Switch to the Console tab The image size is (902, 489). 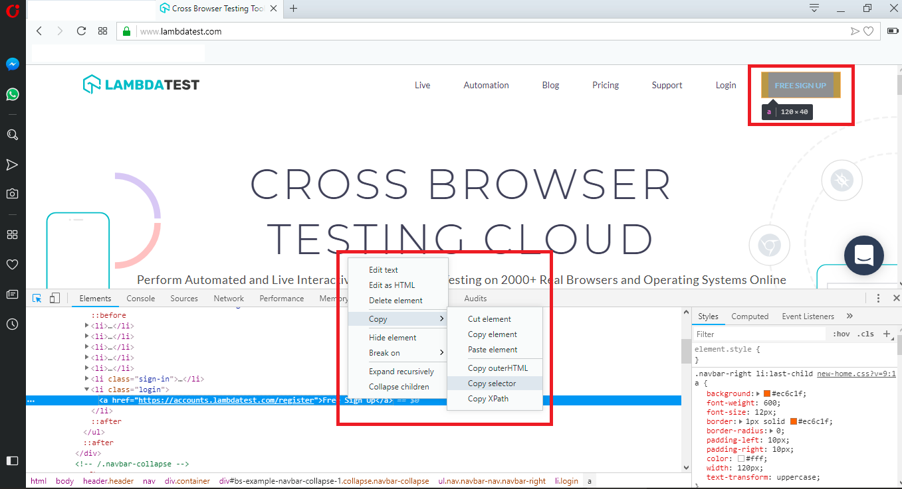[140, 299]
